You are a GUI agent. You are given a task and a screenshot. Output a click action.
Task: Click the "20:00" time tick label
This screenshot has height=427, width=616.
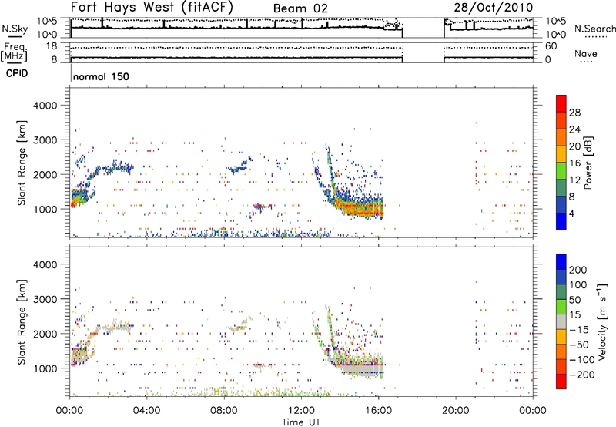pos(455,411)
